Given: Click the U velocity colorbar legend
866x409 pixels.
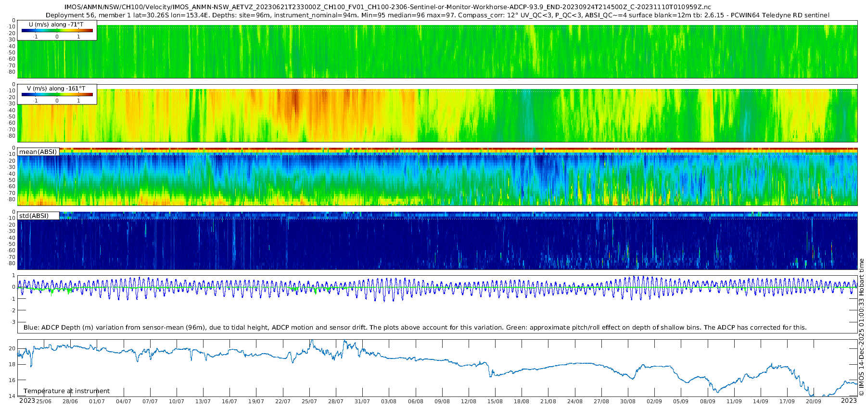Looking at the screenshot, I should point(57,30).
